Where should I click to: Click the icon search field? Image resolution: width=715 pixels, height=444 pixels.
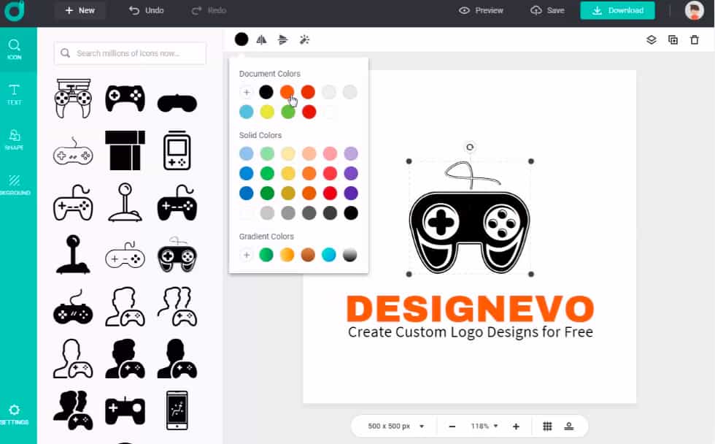[130, 53]
